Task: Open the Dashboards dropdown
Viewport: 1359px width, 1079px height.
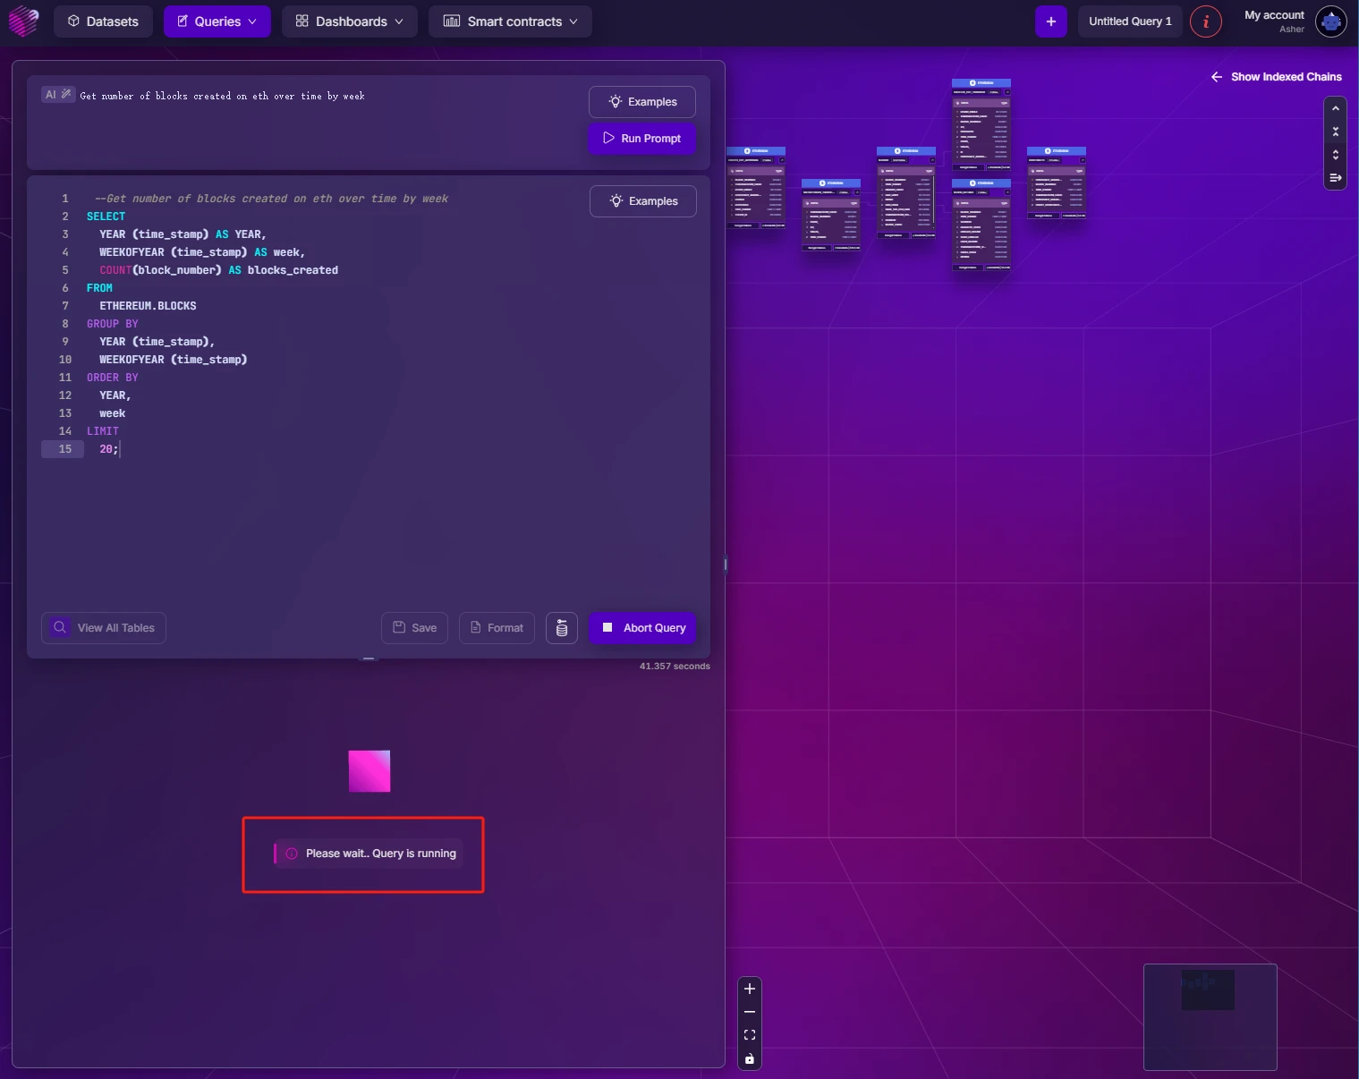Action: point(350,21)
